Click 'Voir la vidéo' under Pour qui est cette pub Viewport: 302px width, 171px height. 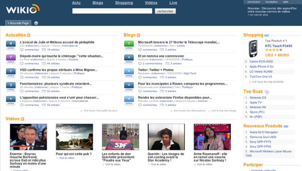click(x=67, y=158)
